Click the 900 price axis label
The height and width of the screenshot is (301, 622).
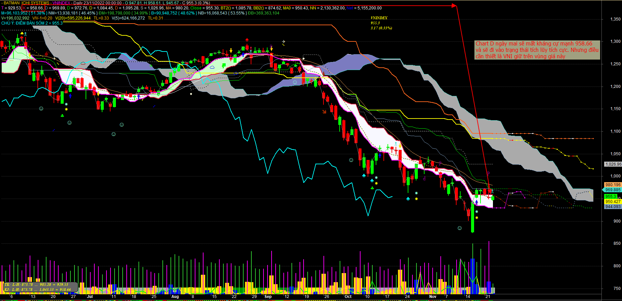[x=617, y=221]
